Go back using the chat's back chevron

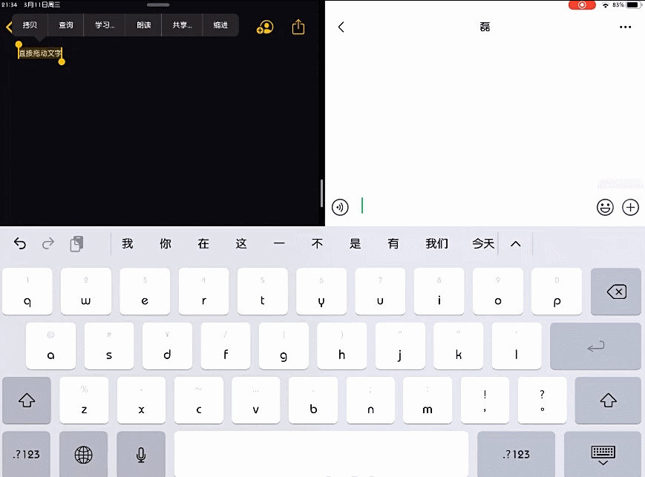[341, 27]
